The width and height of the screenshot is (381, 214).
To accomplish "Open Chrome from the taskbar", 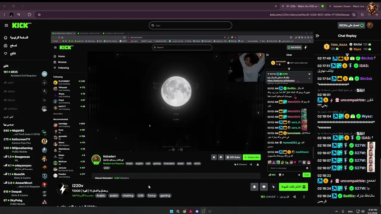I will coord(184,211).
